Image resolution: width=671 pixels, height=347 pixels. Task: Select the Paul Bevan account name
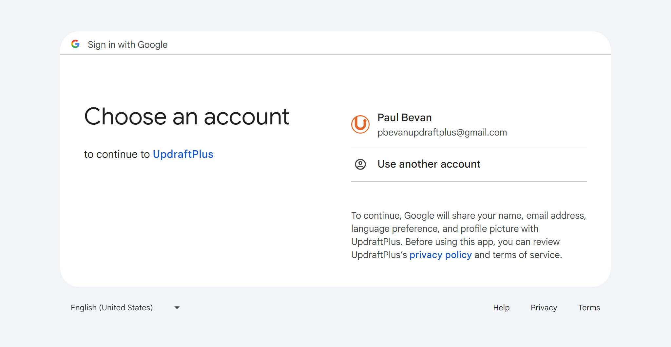pyautogui.click(x=404, y=118)
